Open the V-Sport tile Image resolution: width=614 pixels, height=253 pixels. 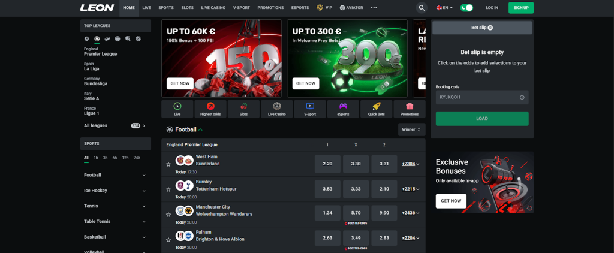(310, 109)
